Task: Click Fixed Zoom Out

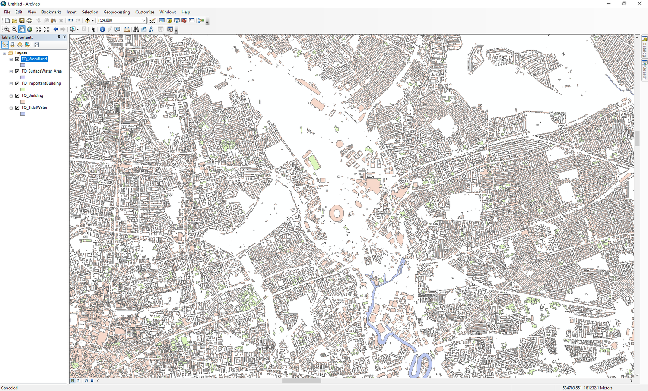Action: point(46,29)
